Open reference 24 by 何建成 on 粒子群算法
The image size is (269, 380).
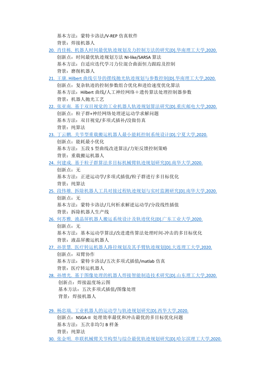coord(126,163)
